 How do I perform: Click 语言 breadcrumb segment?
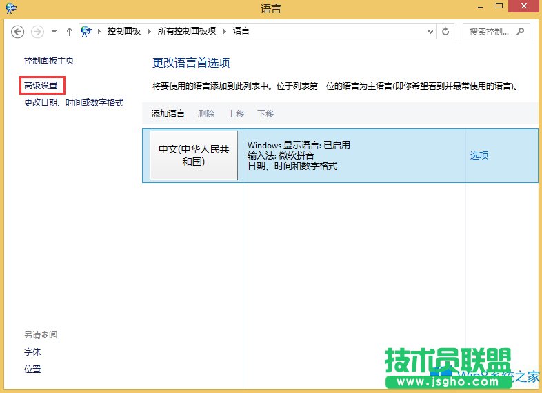241,31
